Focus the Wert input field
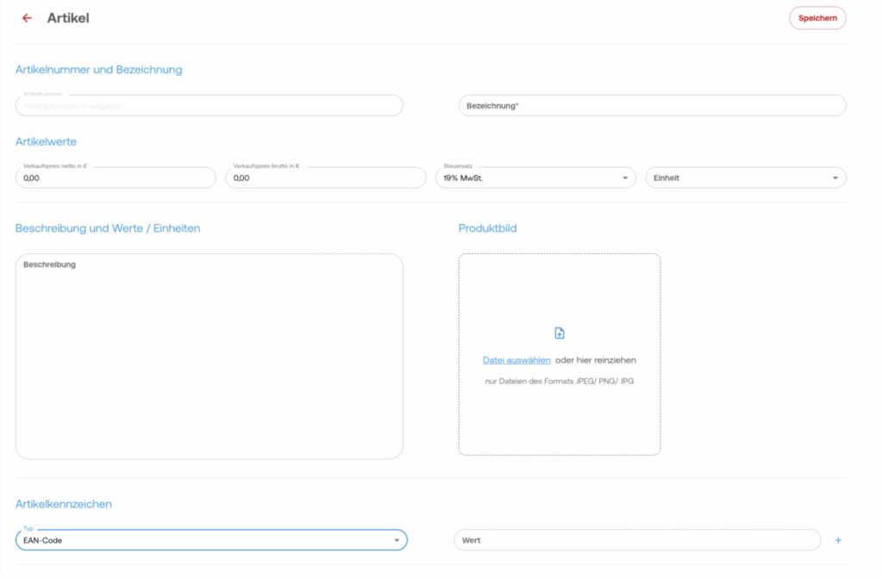This screenshot has height=579, width=883. (636, 540)
